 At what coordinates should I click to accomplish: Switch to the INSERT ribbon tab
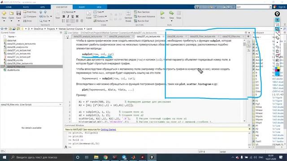click(82, 7)
